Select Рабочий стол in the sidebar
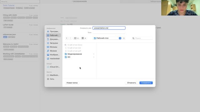The height and width of the screenshot is (112, 200). (53, 35)
